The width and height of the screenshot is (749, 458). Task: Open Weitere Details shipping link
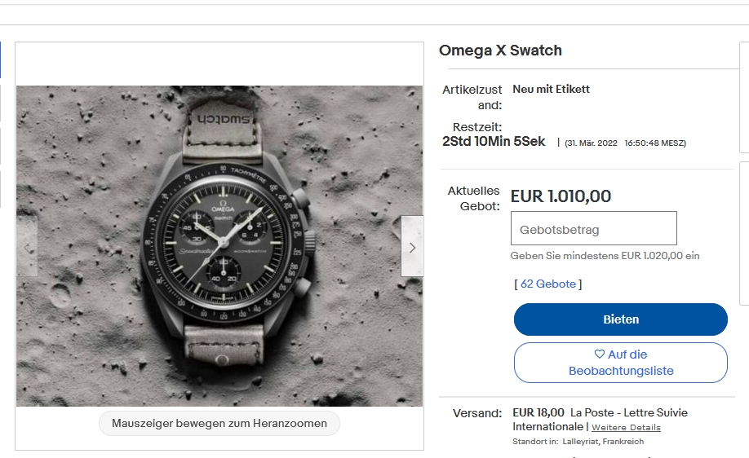626,428
